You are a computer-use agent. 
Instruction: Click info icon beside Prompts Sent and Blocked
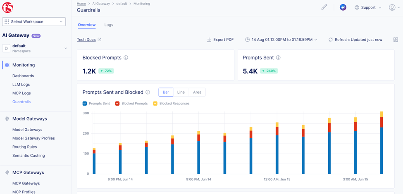point(148,92)
